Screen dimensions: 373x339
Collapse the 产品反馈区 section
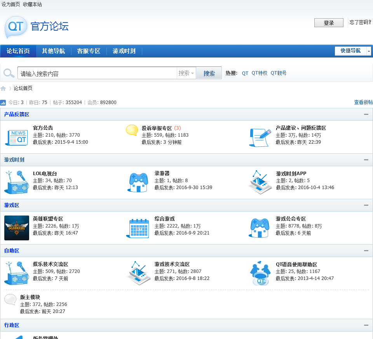click(366, 114)
